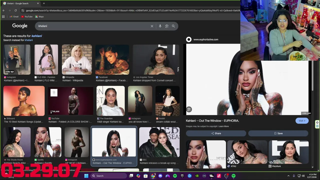The width and height of the screenshot is (320, 180).
Task: Open Search by image (Google Lens) in search bar
Action: tap(167, 26)
